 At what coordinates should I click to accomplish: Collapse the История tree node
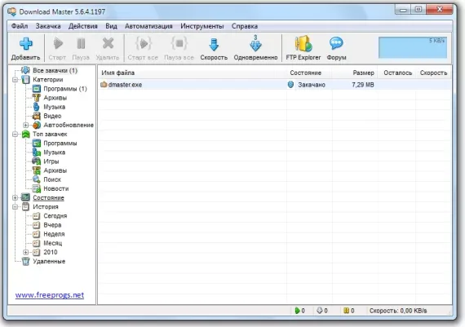tap(15, 206)
